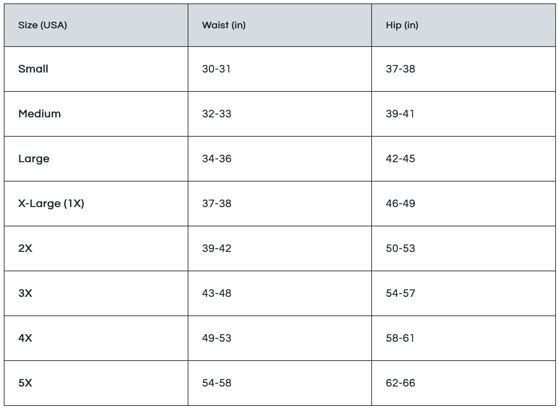This screenshot has height=410, width=559.
Task: Select the 46-49 hip value
Action: click(401, 204)
